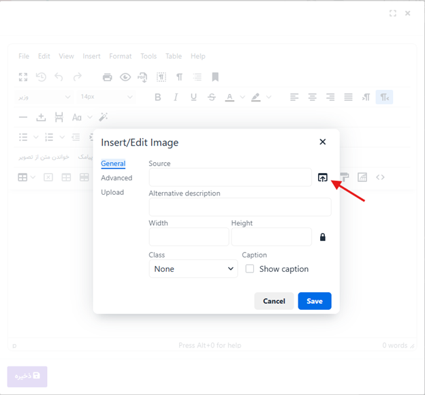Expand the font family dropdown
The image size is (425, 395).
click(44, 97)
